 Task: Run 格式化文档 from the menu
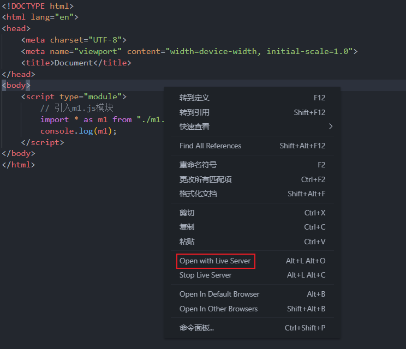tap(198, 194)
